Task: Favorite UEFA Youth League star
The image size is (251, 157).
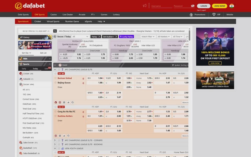Action: click(x=59, y=148)
